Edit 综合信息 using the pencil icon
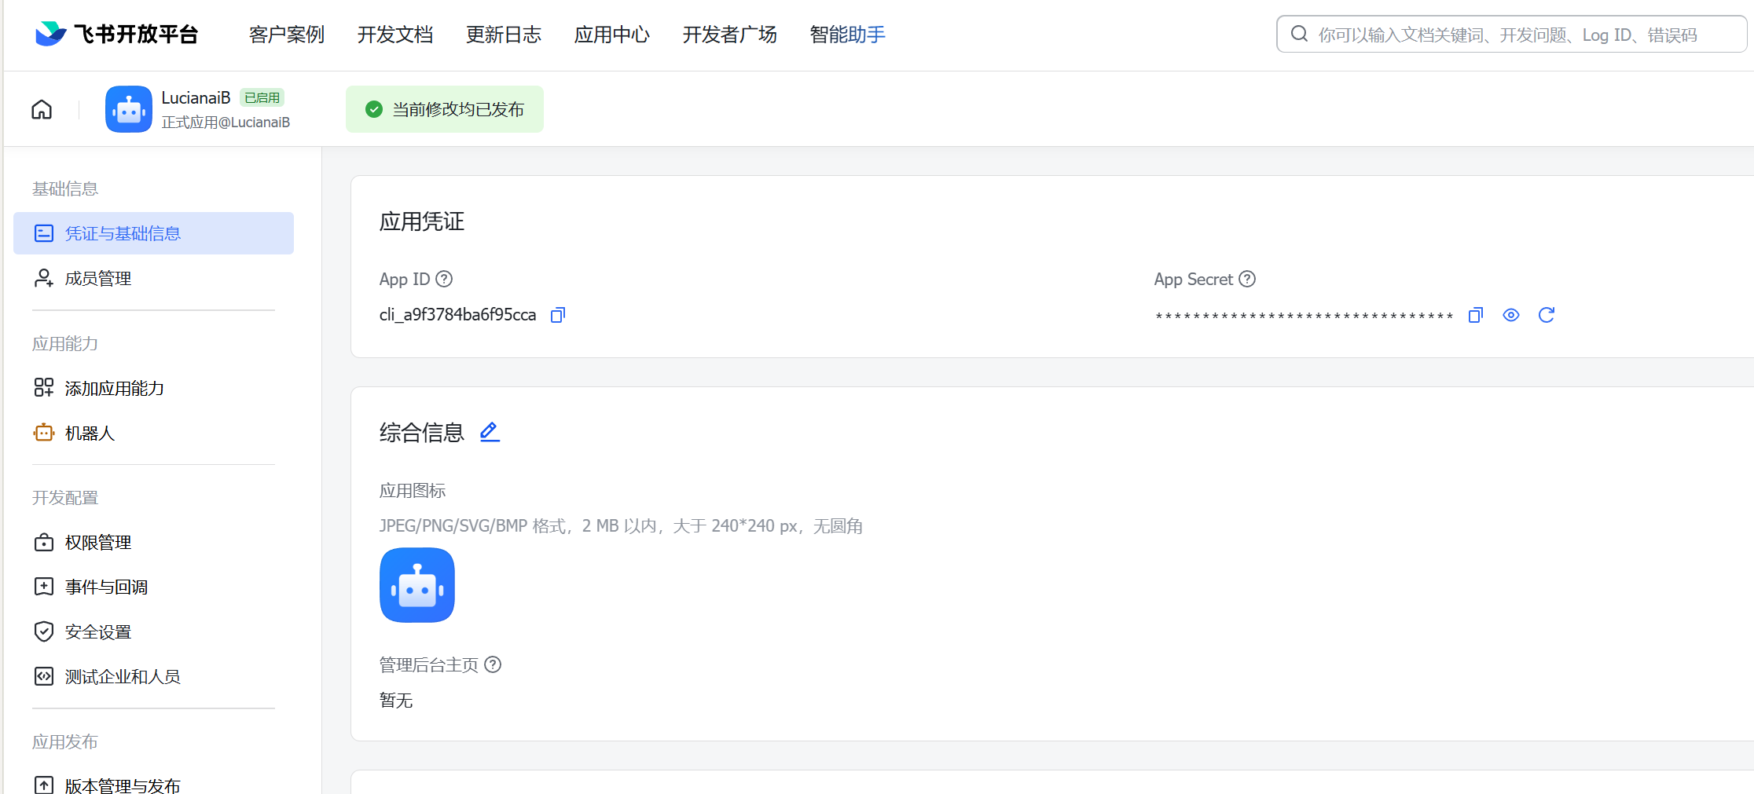 [489, 431]
